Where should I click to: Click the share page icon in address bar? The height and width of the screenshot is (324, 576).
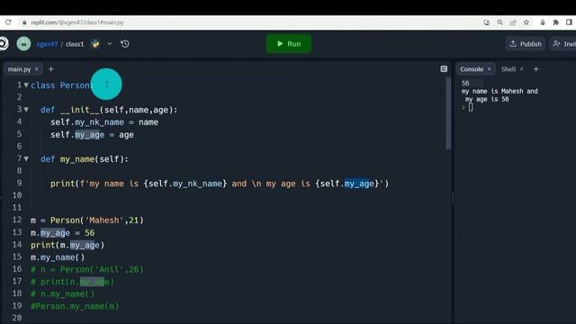tap(513, 22)
